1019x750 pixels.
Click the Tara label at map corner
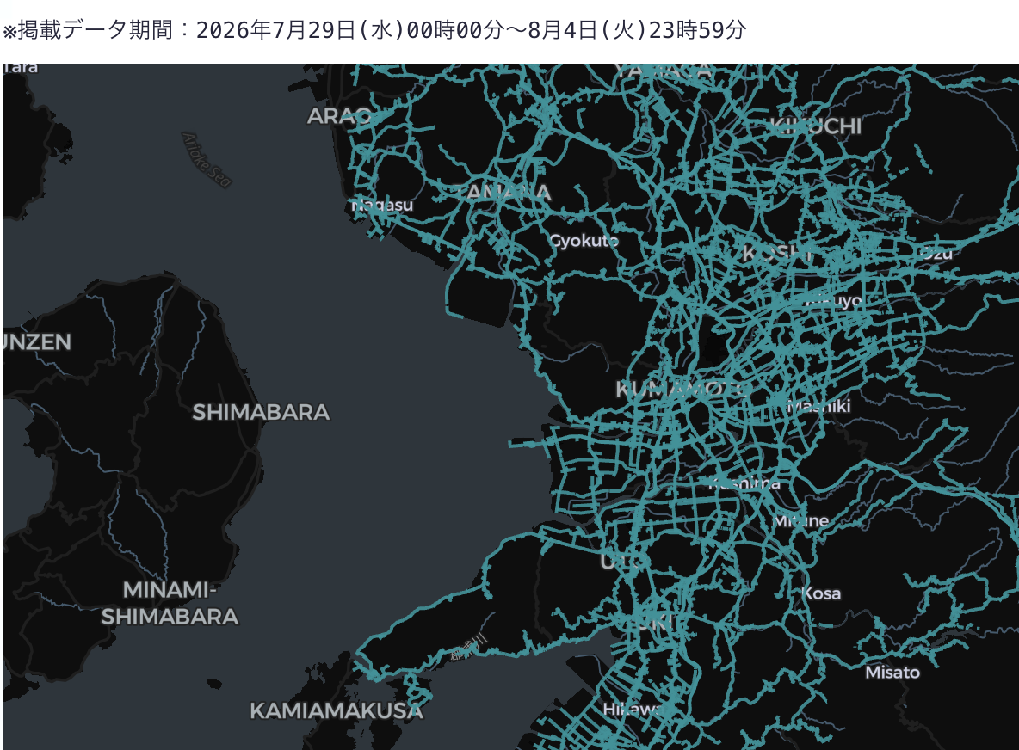tap(20, 68)
